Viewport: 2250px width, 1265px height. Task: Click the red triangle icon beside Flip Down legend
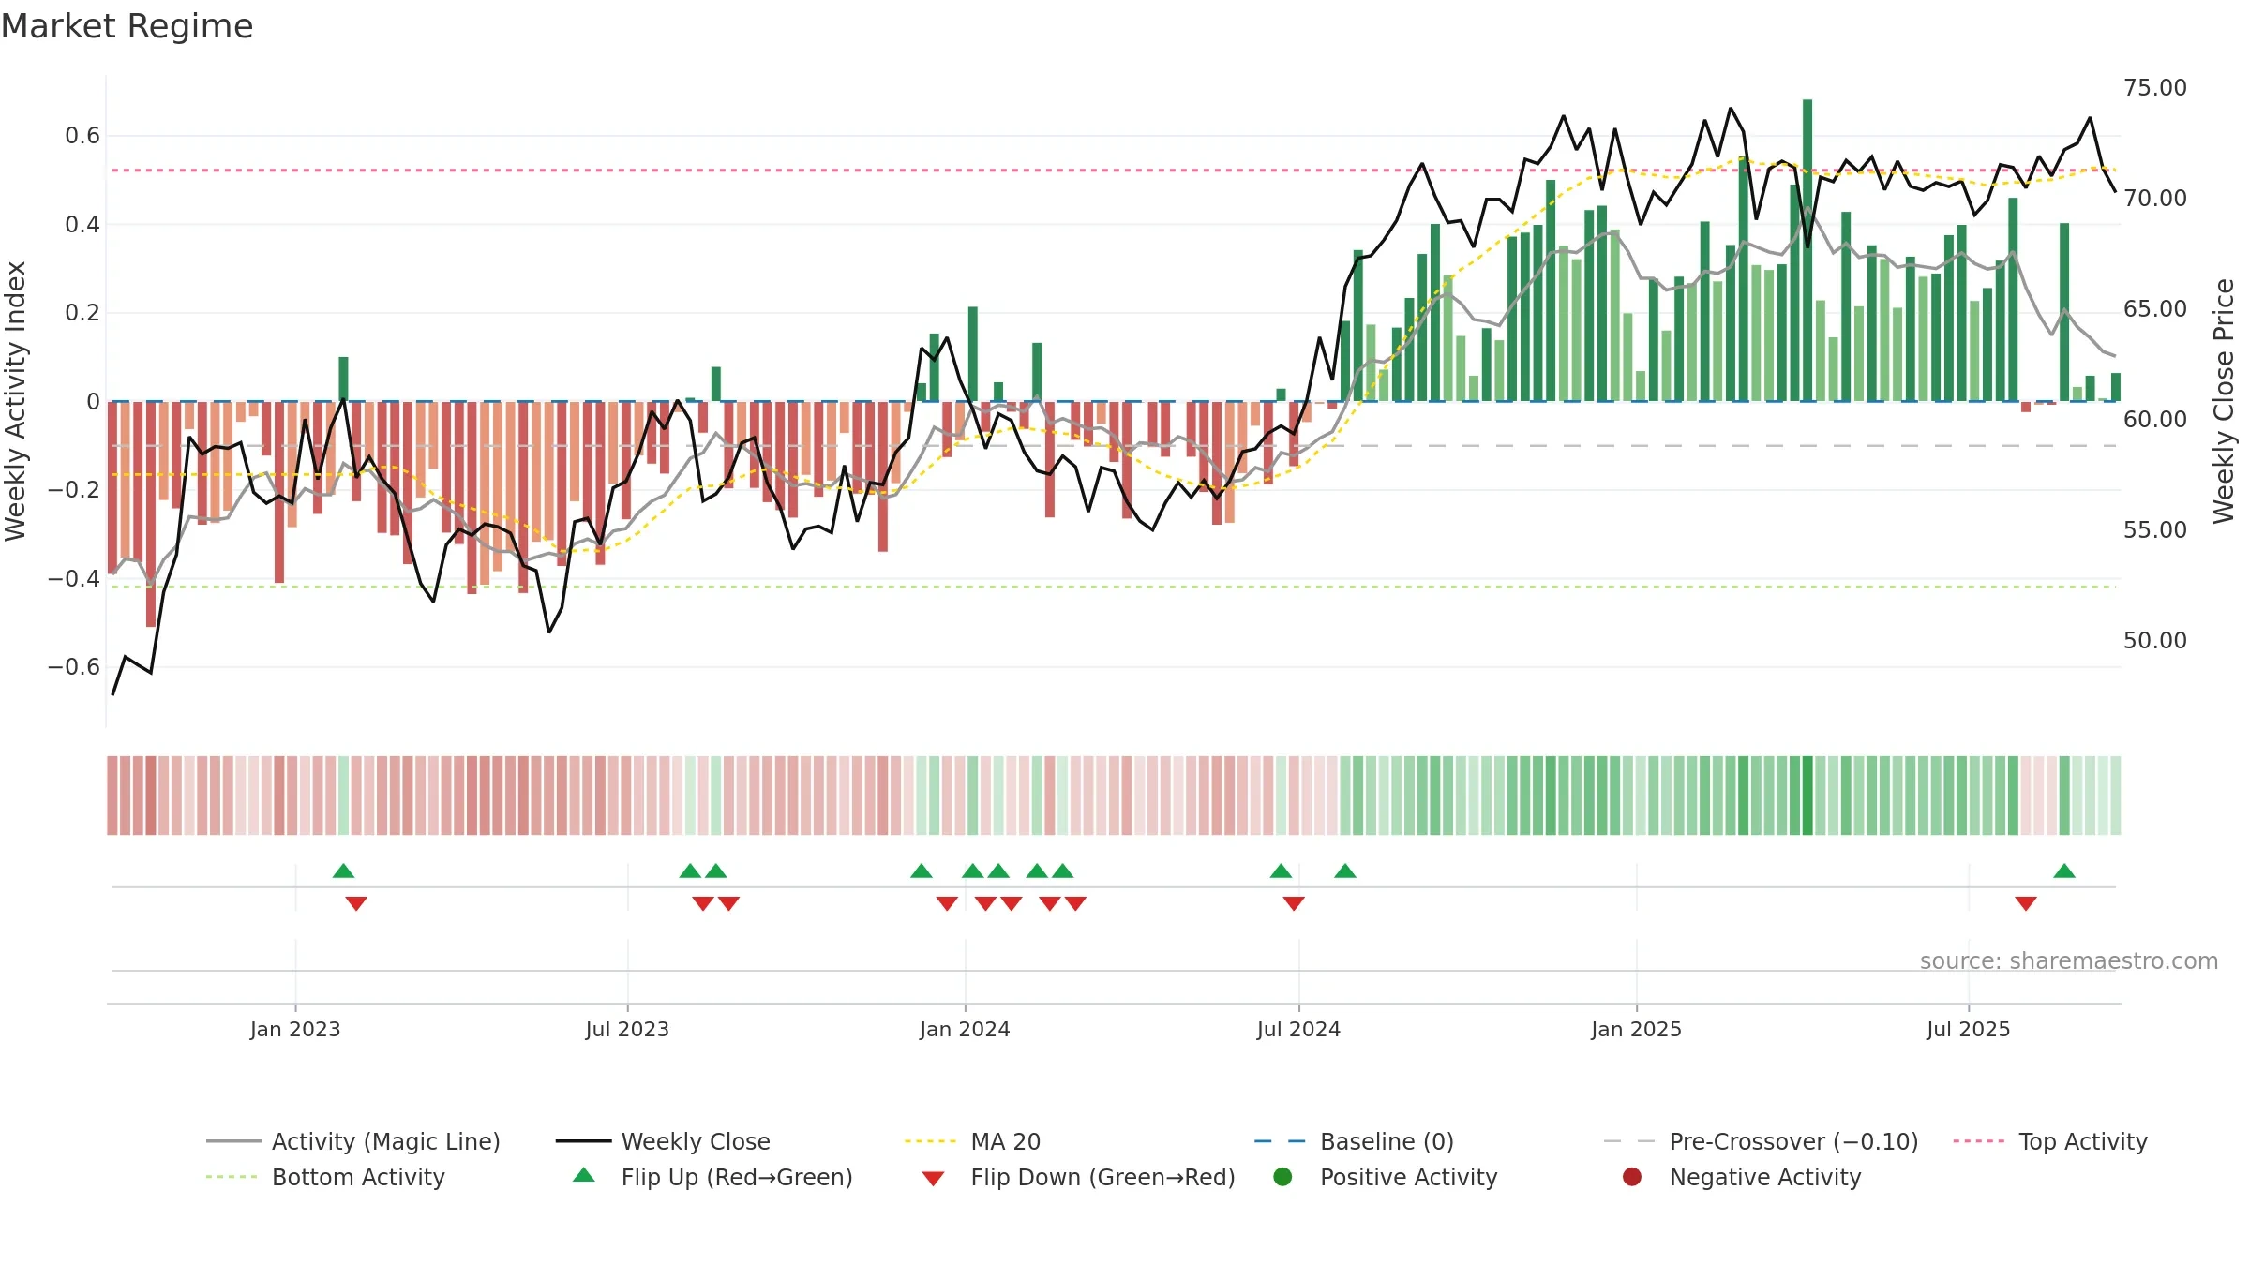click(933, 1179)
